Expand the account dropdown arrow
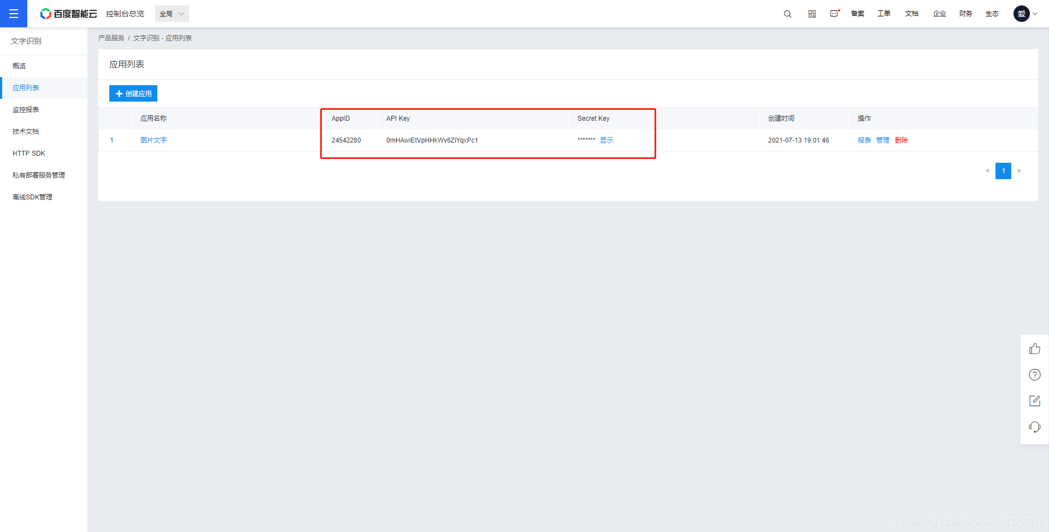Viewport: 1049px width, 532px height. pyautogui.click(x=1035, y=14)
